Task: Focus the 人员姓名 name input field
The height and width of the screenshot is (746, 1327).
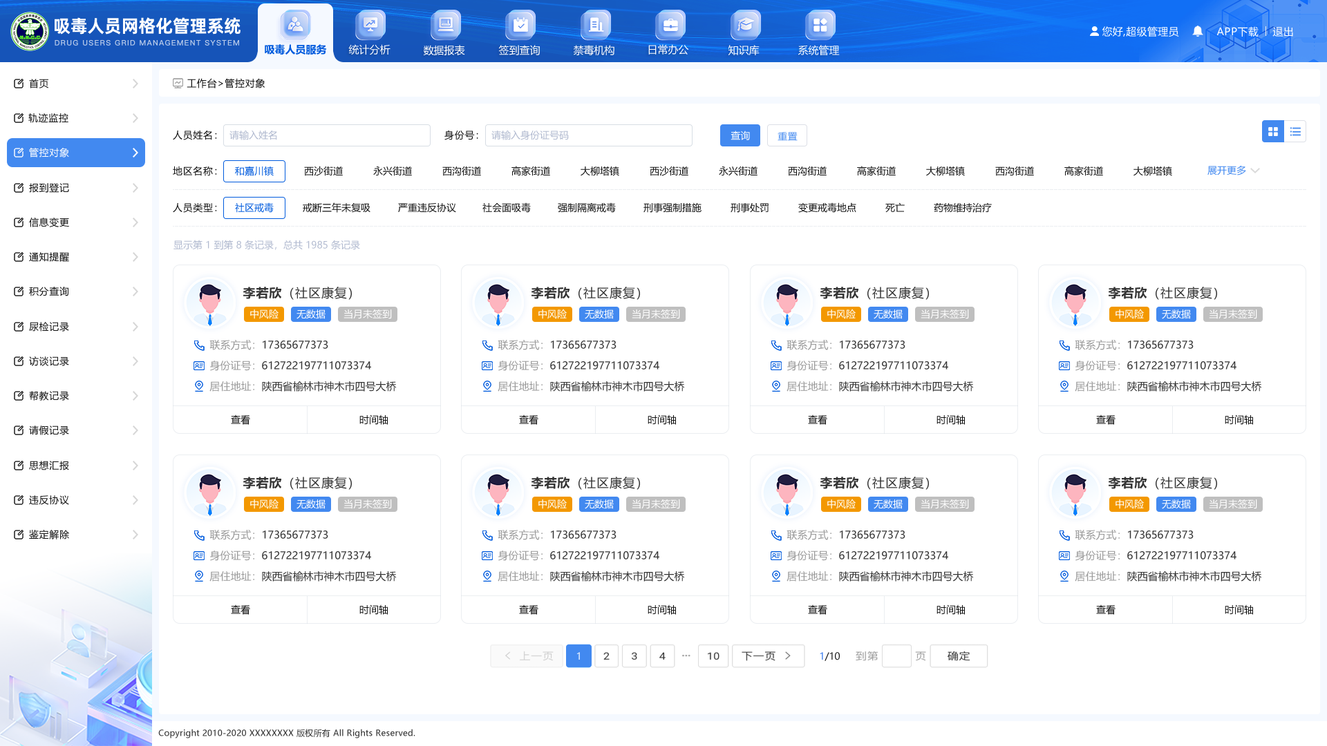Action: pos(326,135)
